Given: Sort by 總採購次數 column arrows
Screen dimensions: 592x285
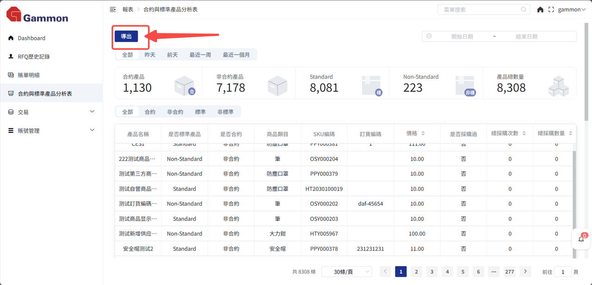Looking at the screenshot, I should point(524,134).
